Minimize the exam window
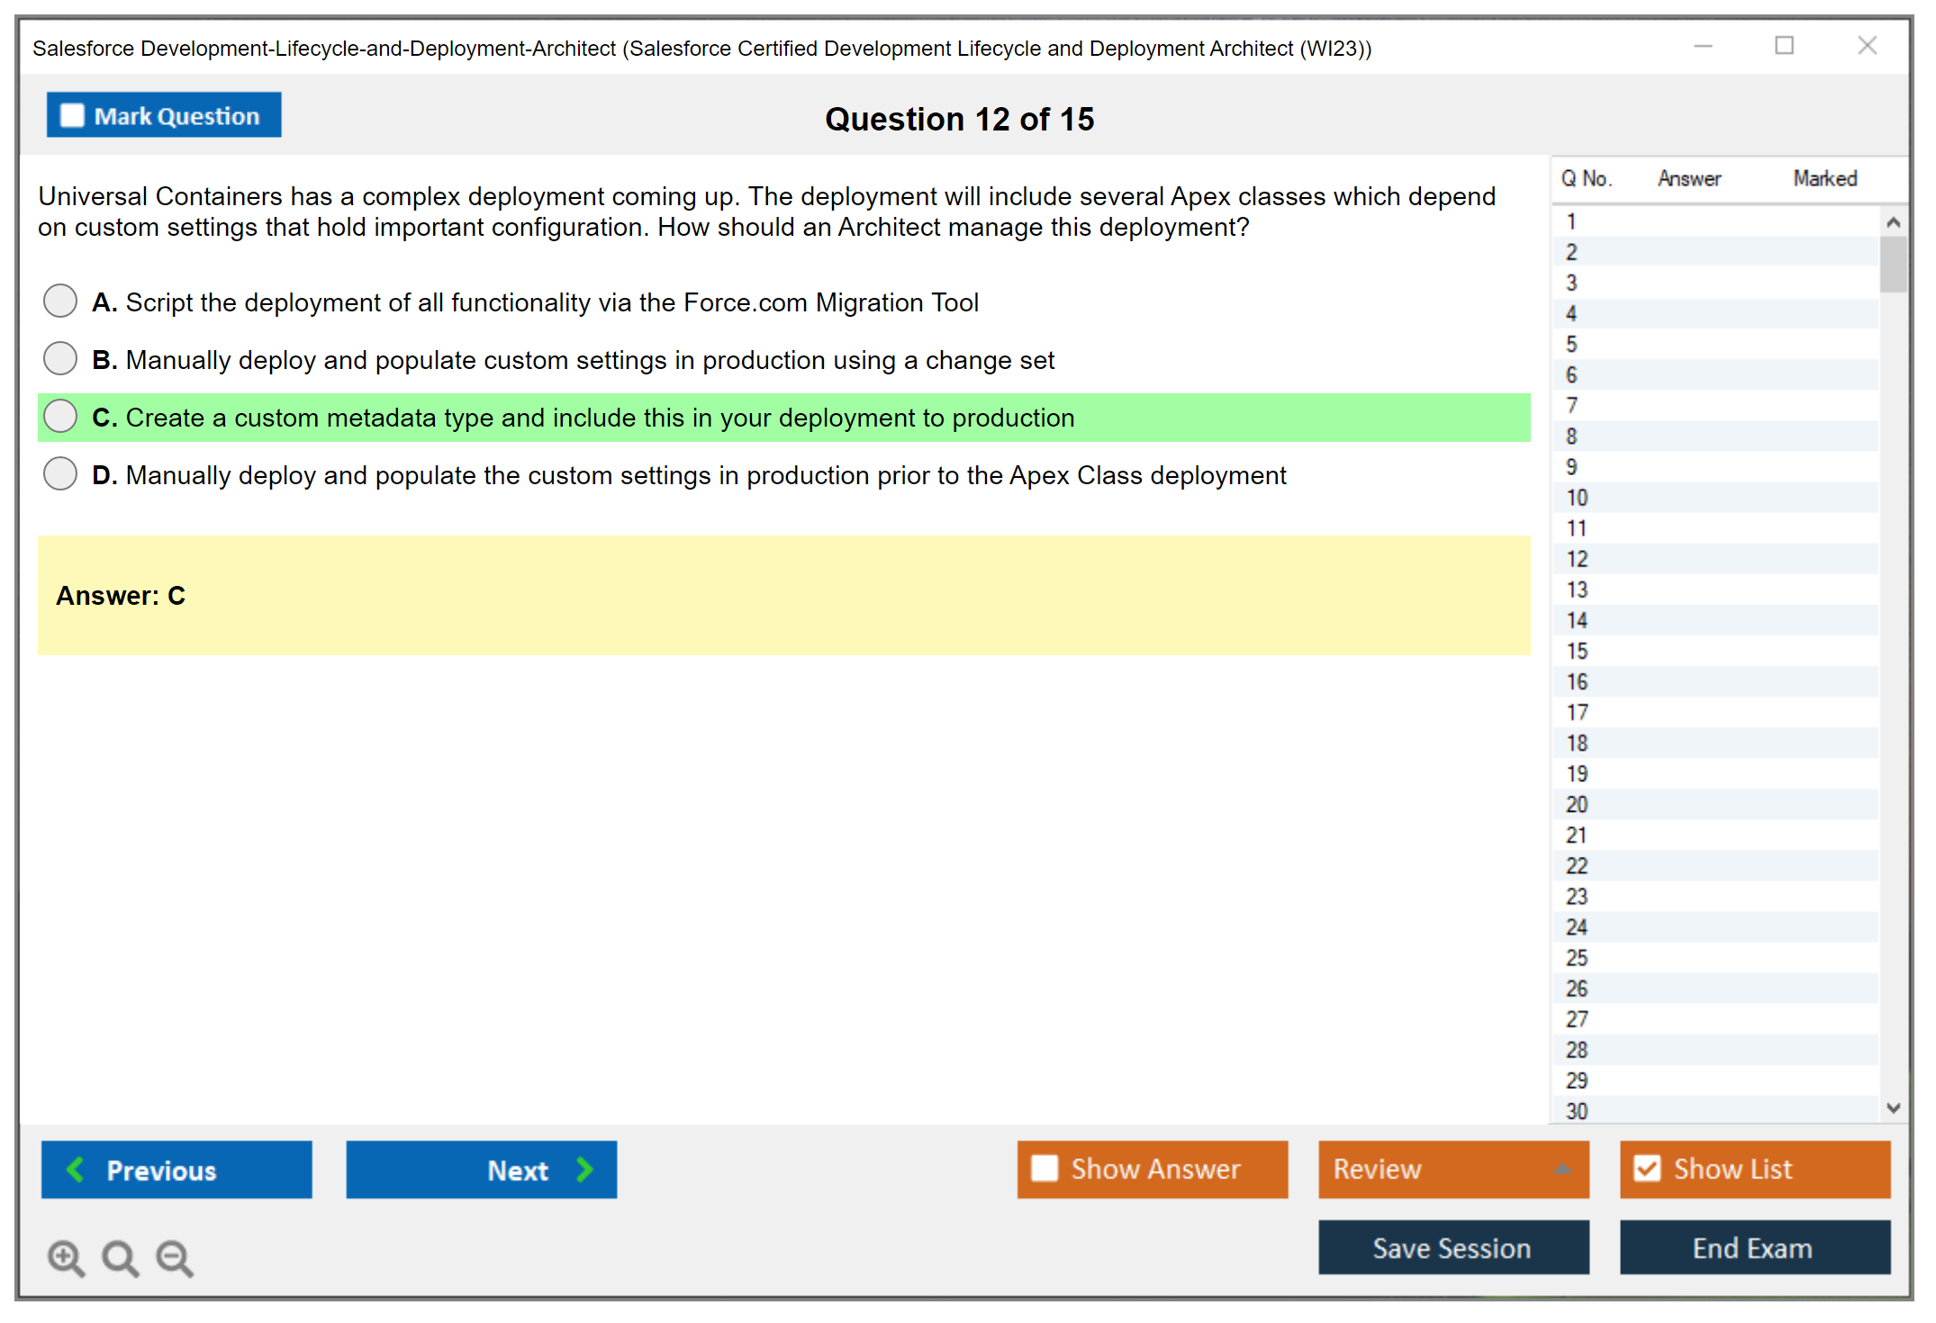 click(x=1703, y=46)
